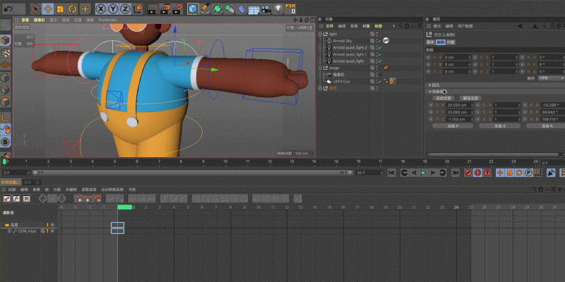This screenshot has height=282, width=565.
Task: Switch to the 对象 attribute tab
Action: [451, 42]
